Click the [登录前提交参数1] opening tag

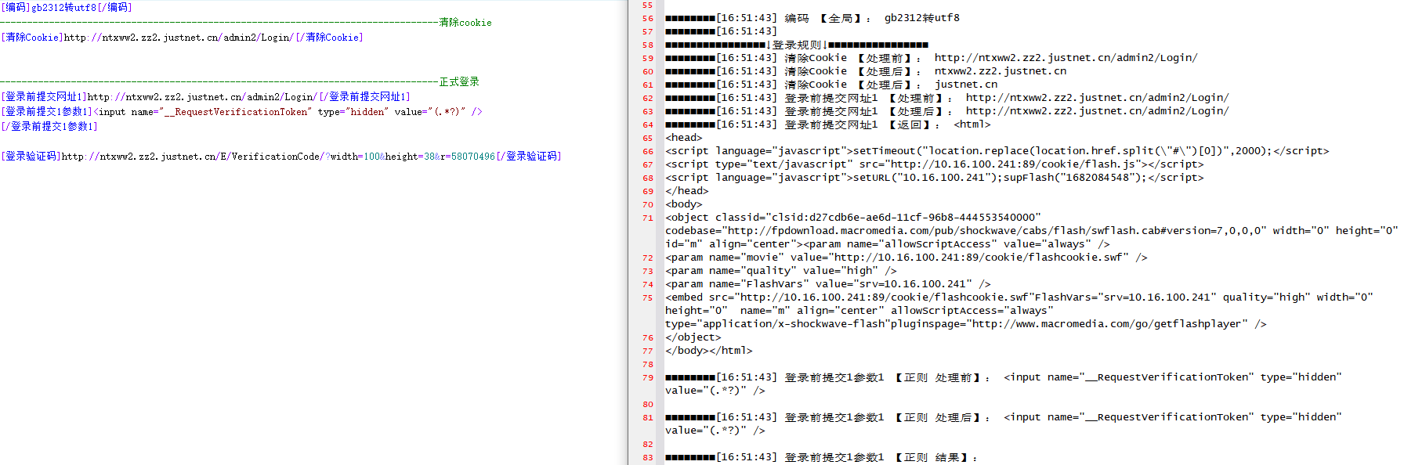coord(47,112)
